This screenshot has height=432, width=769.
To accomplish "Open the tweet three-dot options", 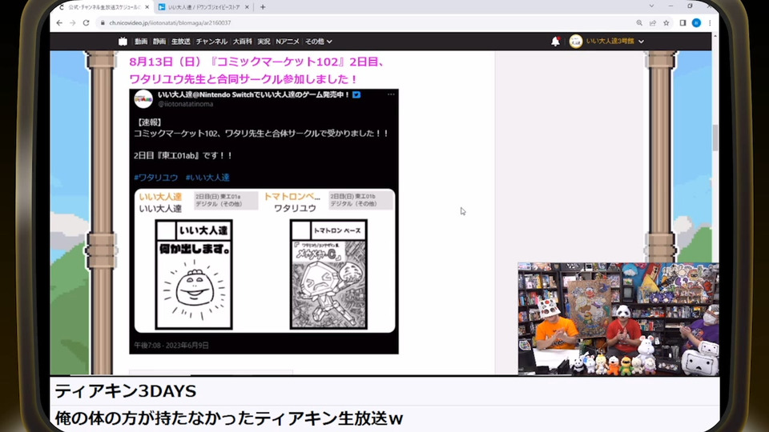I will pos(391,94).
